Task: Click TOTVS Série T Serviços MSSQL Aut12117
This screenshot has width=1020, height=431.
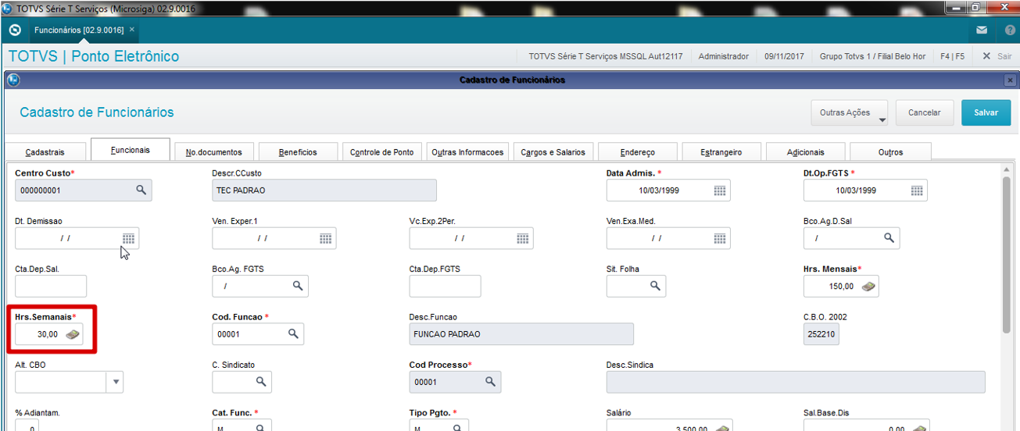Action: pyautogui.click(x=605, y=56)
